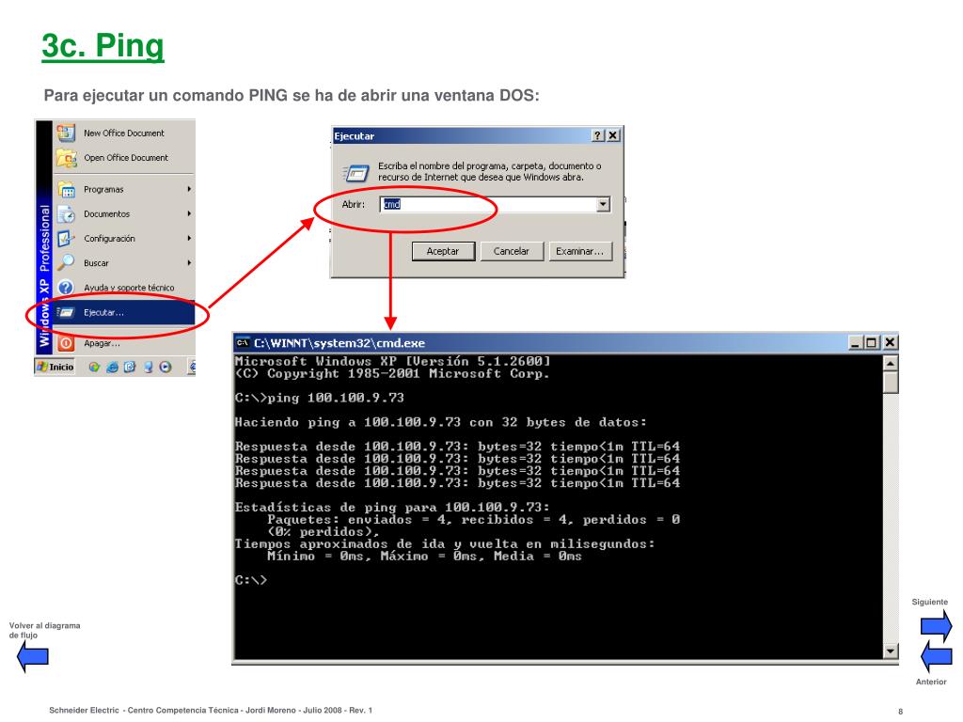This screenshot has width=963, height=722.
Task: Go to previous slide with Anterior arrow
Action: click(x=936, y=656)
